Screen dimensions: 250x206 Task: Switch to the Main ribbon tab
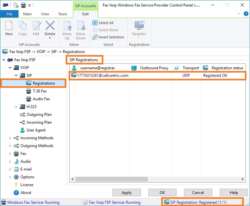[27, 14]
